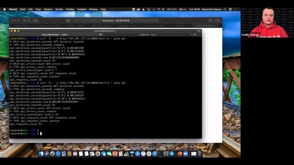Open the Session menu
Screen dimensions: 294x165
(x=48, y=9)
